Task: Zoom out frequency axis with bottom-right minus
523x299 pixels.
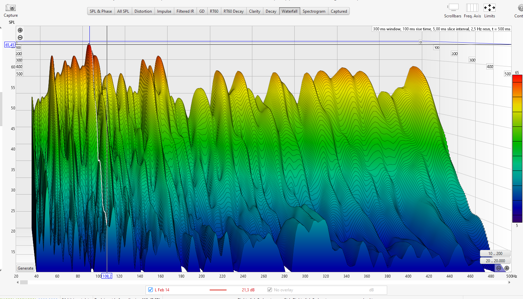Action: tap(499, 268)
